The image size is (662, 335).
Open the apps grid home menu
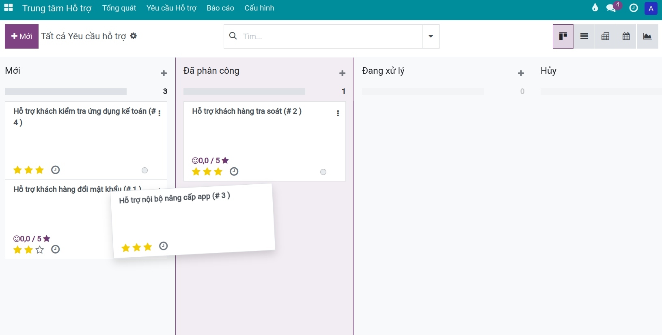(x=9, y=8)
